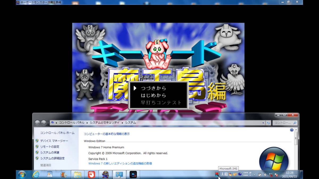Viewport: 319px width, 179px height.
Task: Click the IME conversion mode 般 button
Action: click(226, 174)
